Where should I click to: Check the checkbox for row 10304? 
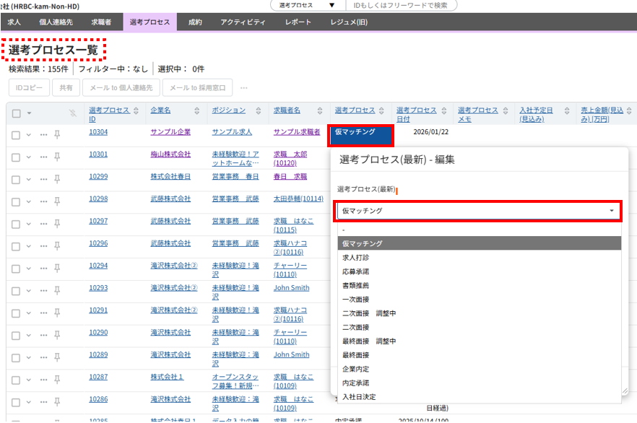click(x=16, y=135)
